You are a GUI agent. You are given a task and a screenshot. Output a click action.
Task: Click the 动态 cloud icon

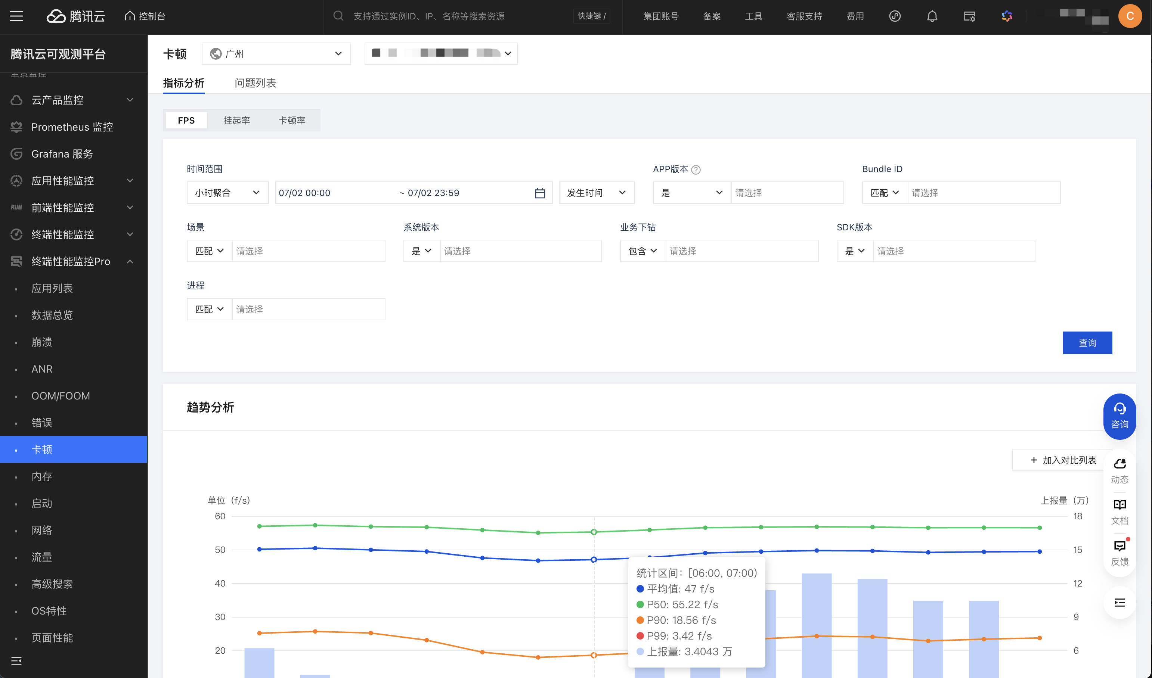click(1119, 464)
